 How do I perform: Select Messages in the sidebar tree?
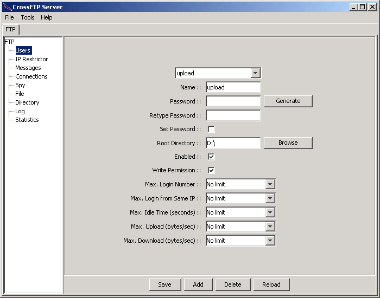tap(28, 68)
